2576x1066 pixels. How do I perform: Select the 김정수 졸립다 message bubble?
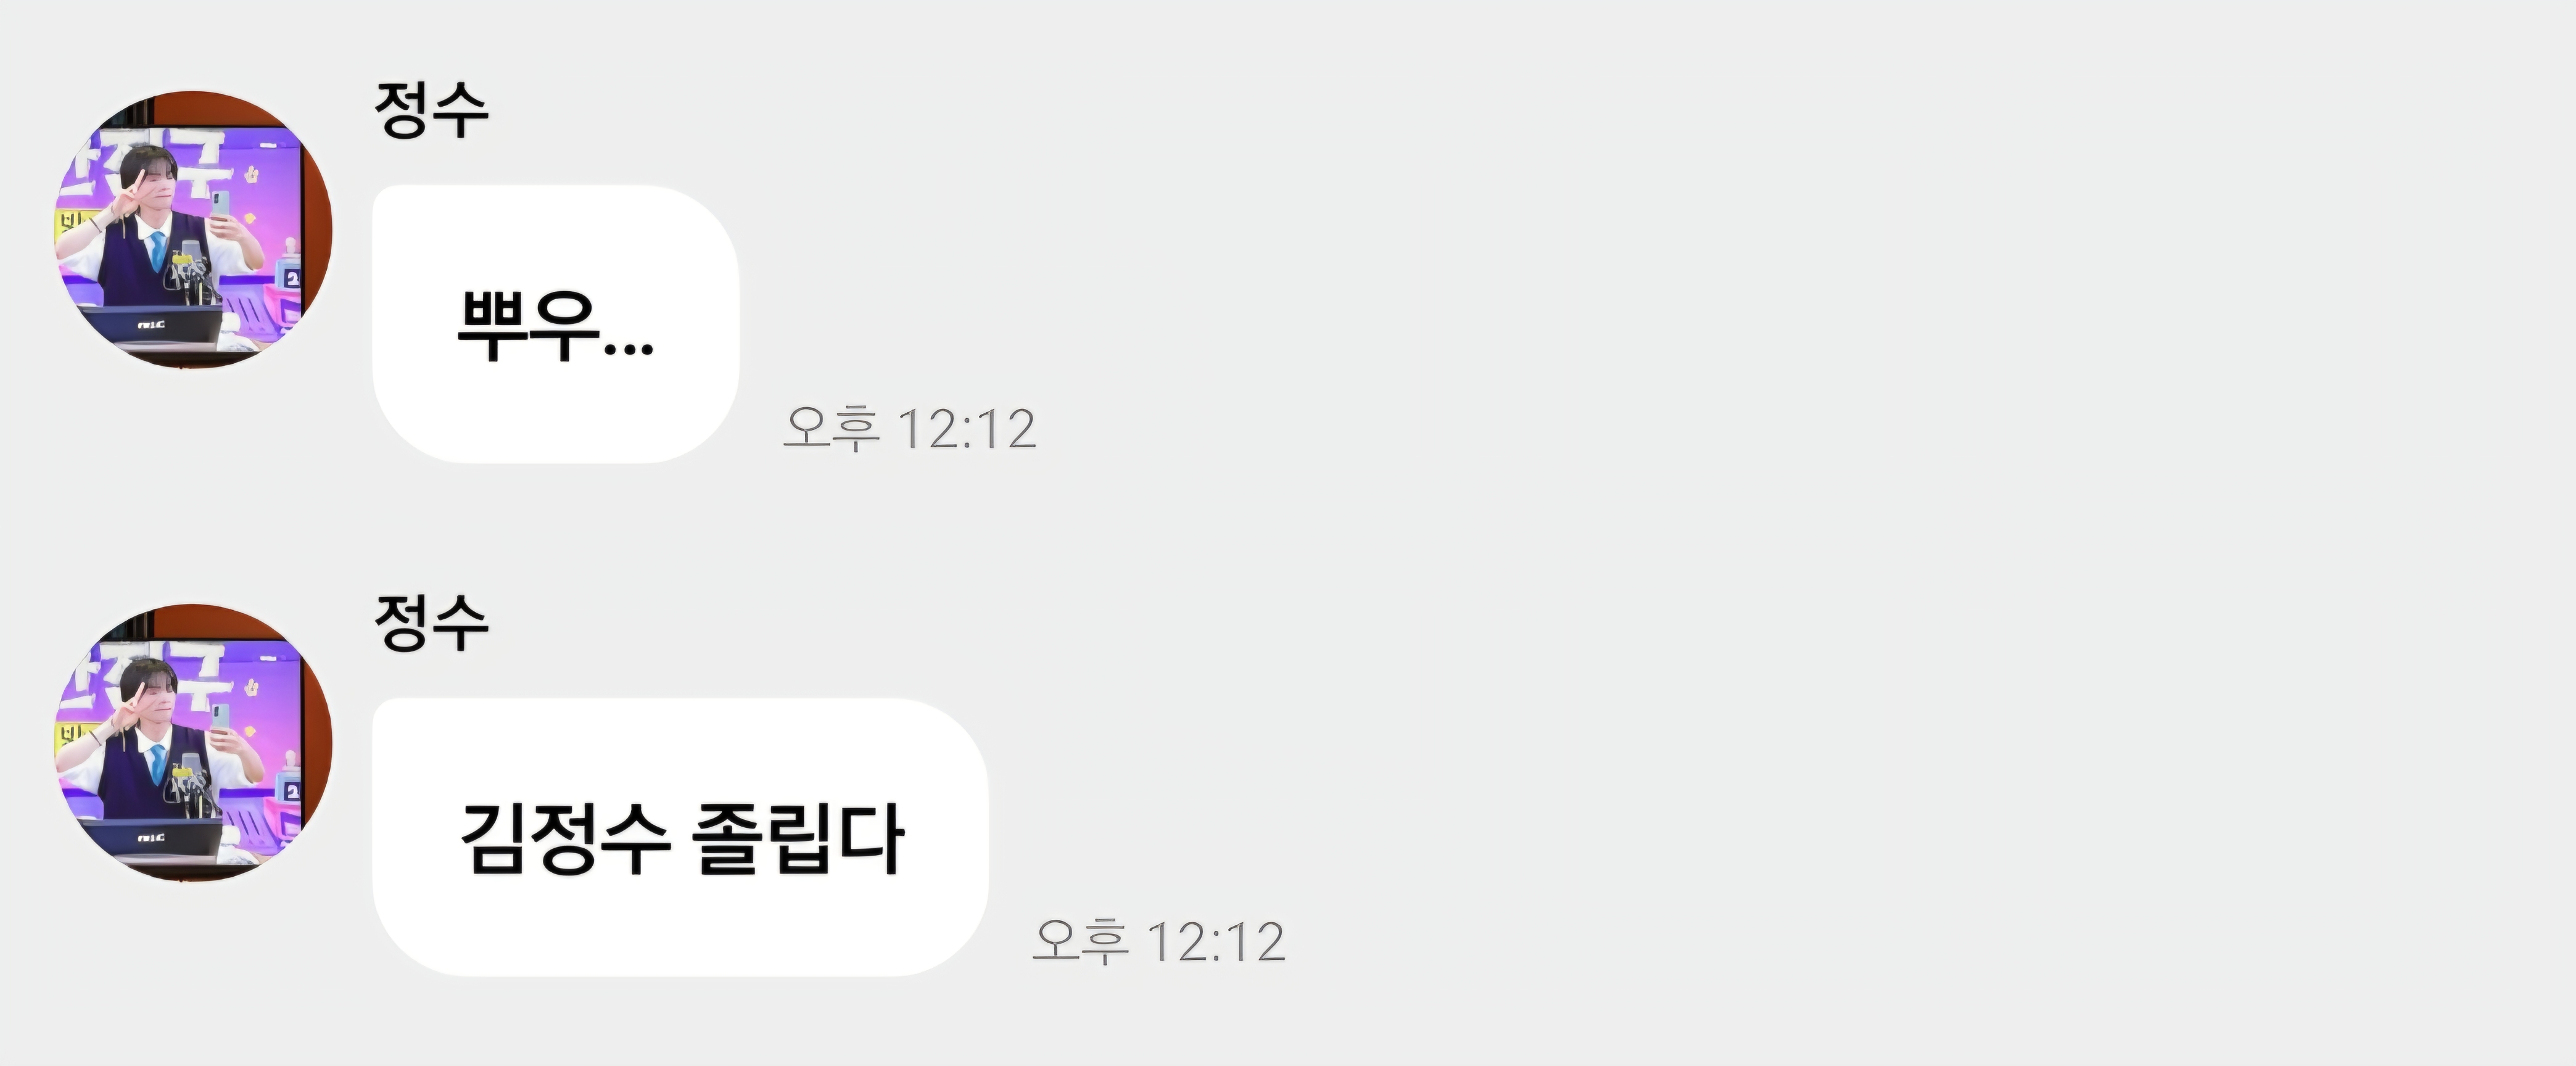680,837
